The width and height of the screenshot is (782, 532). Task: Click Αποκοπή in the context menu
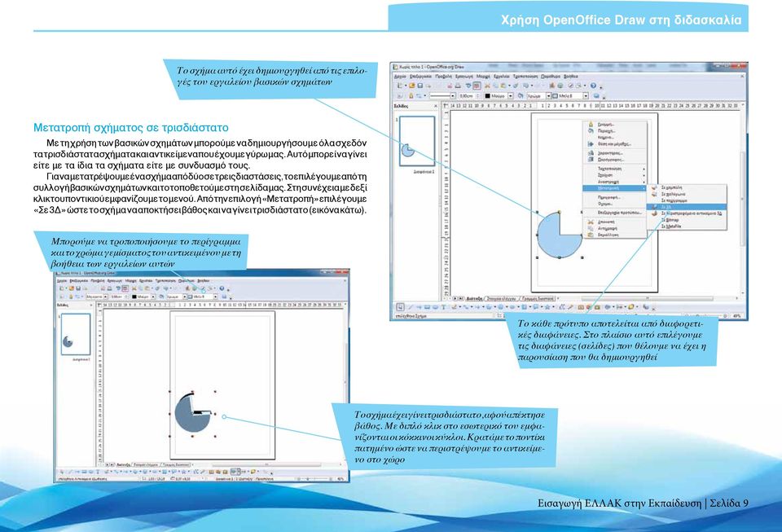pyautogui.click(x=614, y=222)
